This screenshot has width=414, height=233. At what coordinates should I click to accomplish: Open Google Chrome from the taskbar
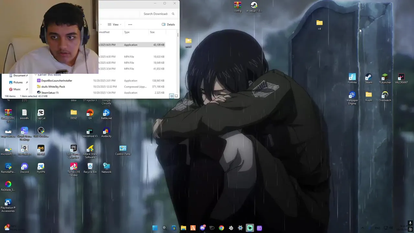point(221,228)
